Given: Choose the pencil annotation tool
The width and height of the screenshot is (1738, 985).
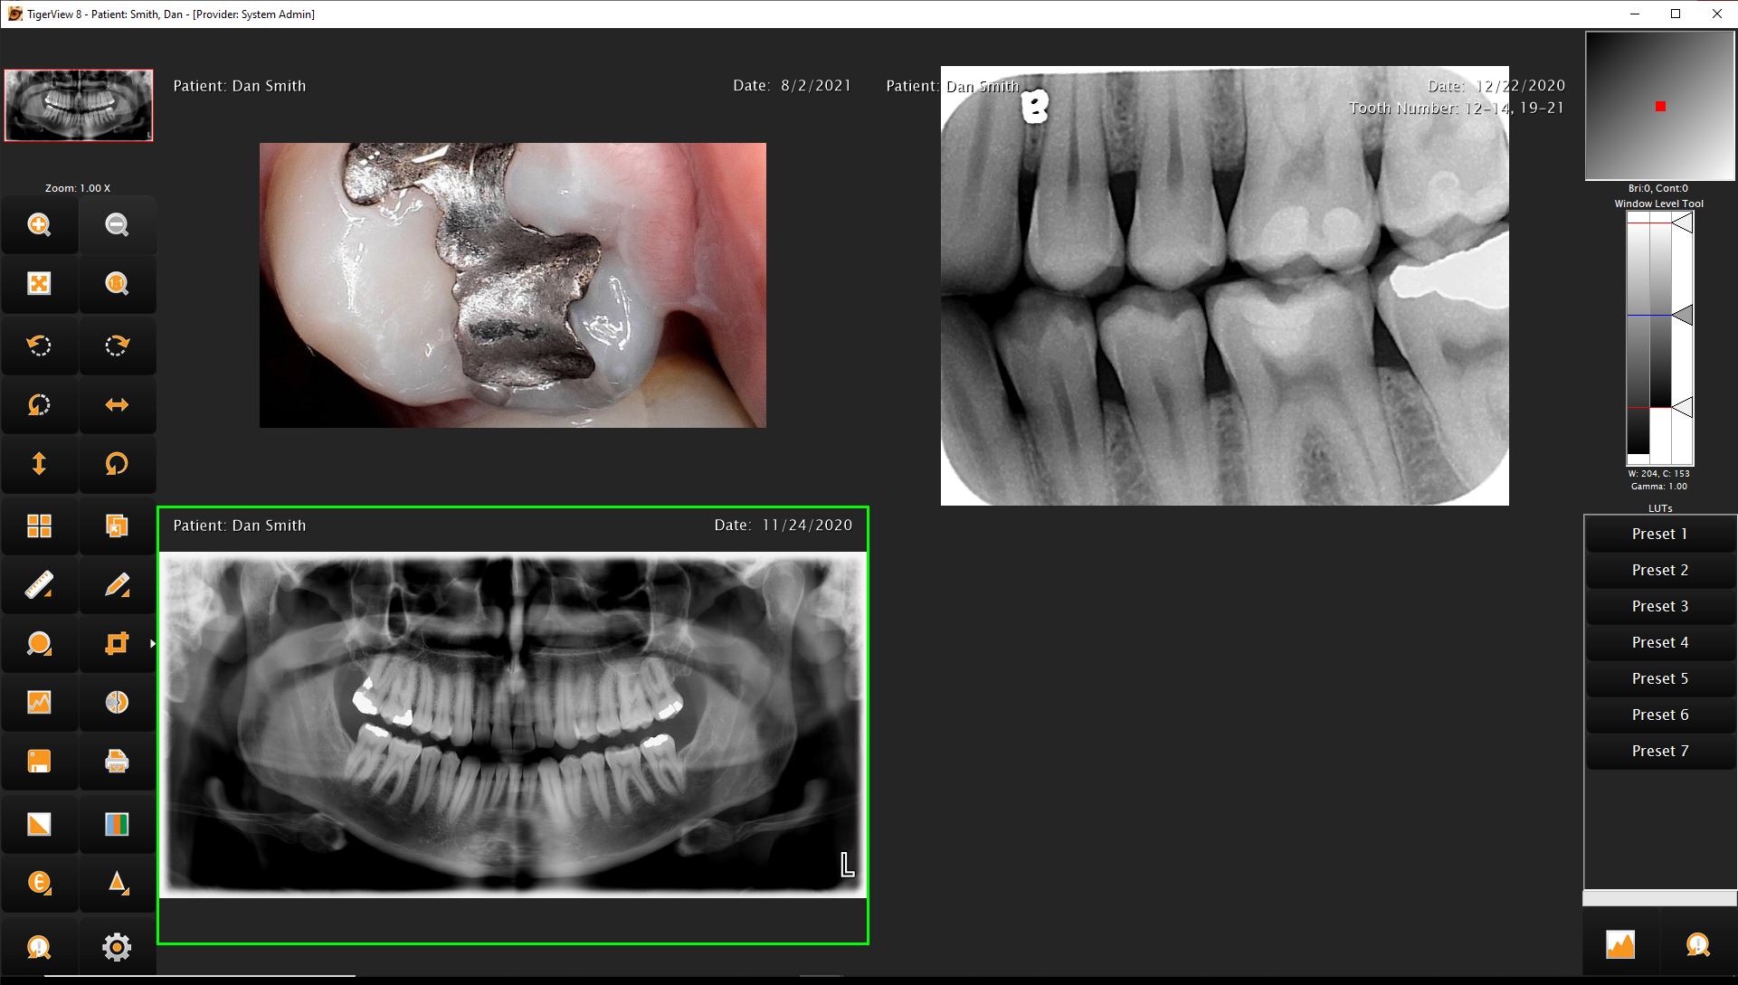Looking at the screenshot, I should 117,585.
